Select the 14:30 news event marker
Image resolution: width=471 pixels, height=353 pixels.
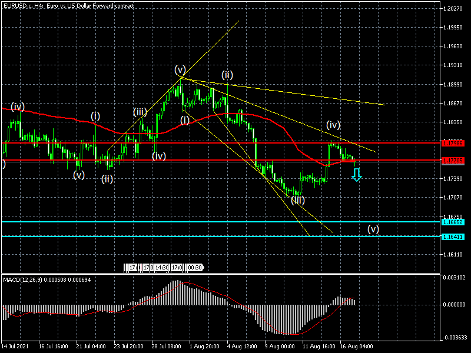point(162,268)
